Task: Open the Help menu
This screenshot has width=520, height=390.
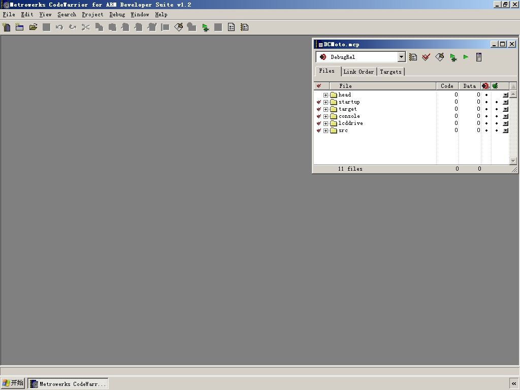Action: point(161,15)
